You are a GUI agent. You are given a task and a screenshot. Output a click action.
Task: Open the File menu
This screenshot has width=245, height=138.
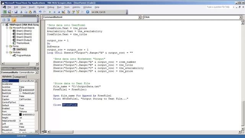[x=9, y=7]
